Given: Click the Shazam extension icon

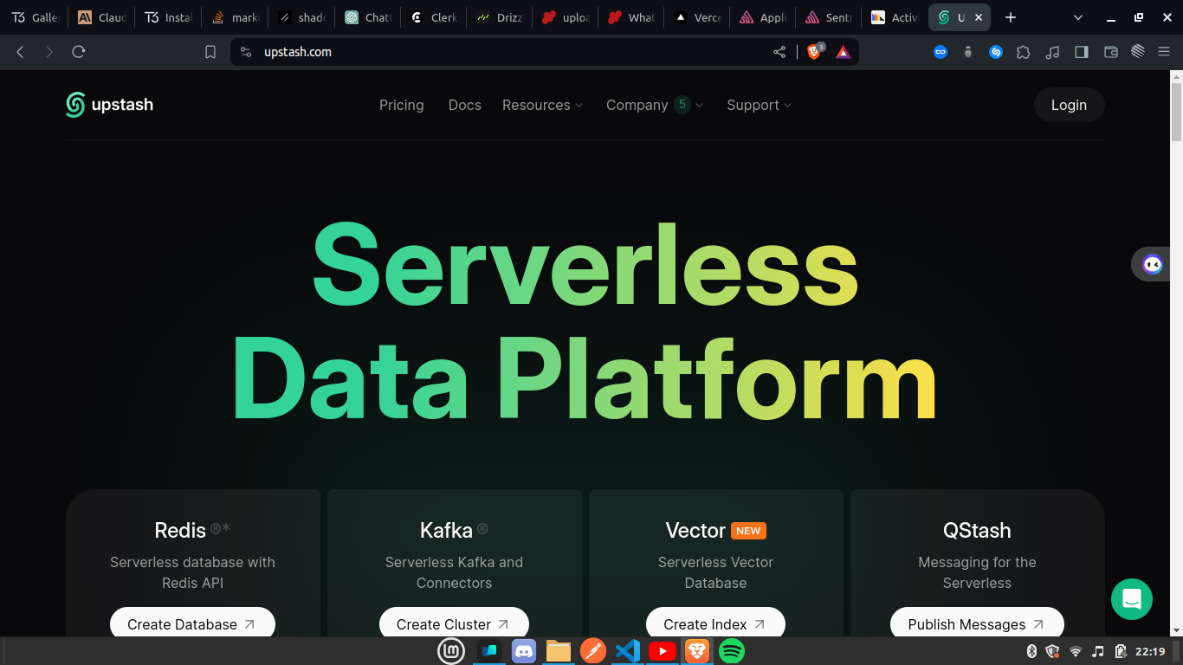Looking at the screenshot, I should (x=996, y=52).
